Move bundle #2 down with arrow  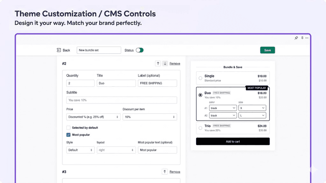(x=165, y=64)
